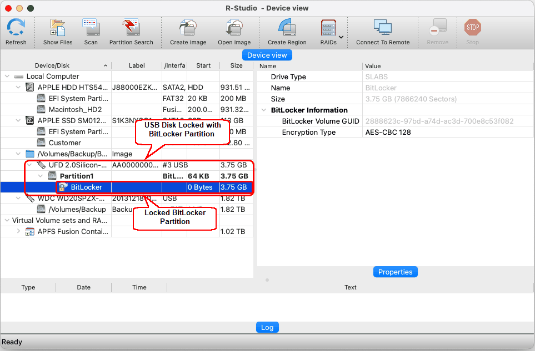Image resolution: width=535 pixels, height=351 pixels.
Task: Click the image folder icon for /Volumes/Backup/B
Action: 30,154
